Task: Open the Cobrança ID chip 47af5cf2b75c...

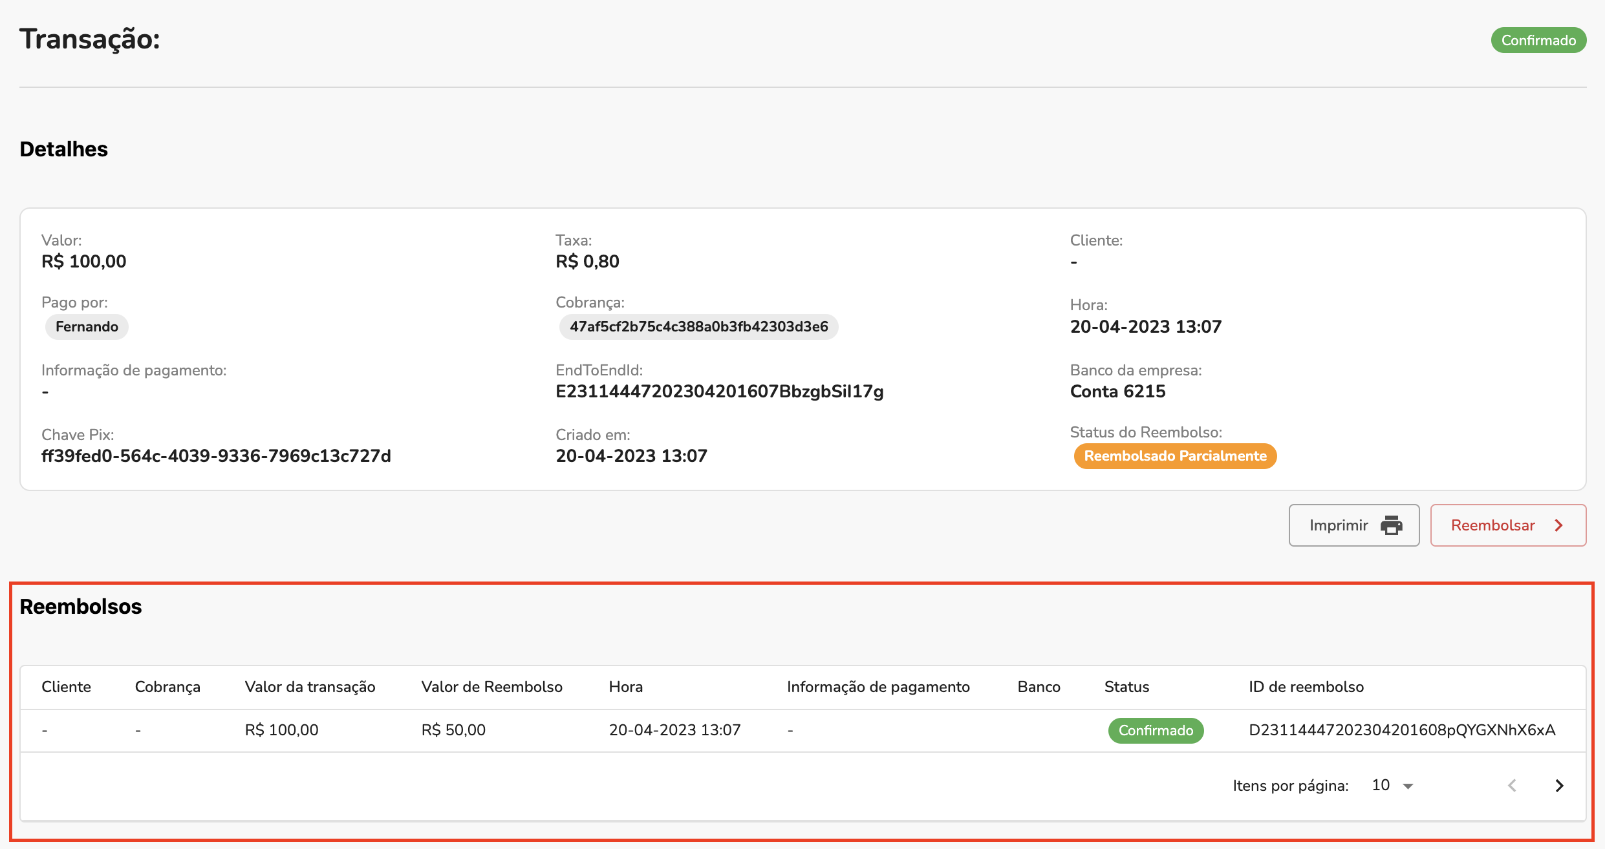Action: (698, 327)
